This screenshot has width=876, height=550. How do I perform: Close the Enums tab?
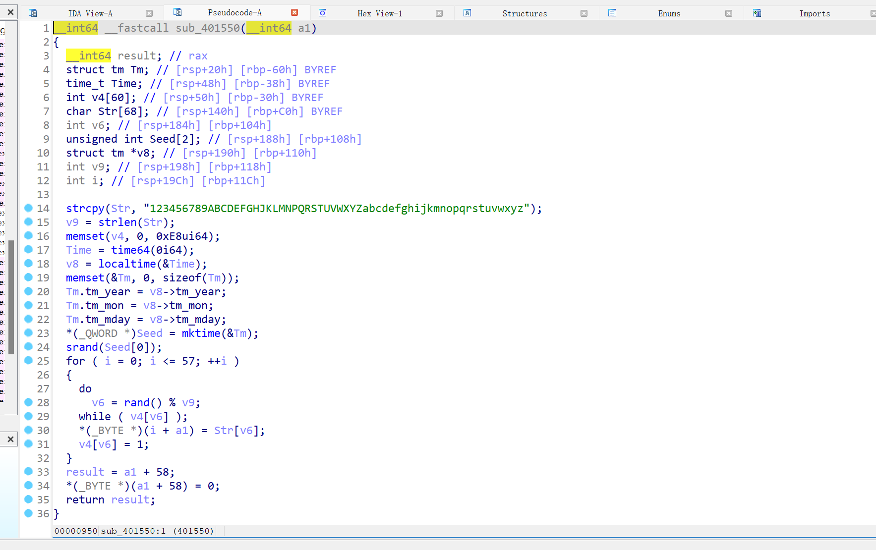point(729,13)
